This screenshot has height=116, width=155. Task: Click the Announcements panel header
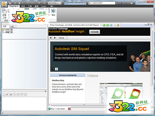tap(68, 75)
